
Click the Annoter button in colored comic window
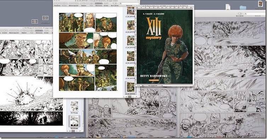point(106,4)
